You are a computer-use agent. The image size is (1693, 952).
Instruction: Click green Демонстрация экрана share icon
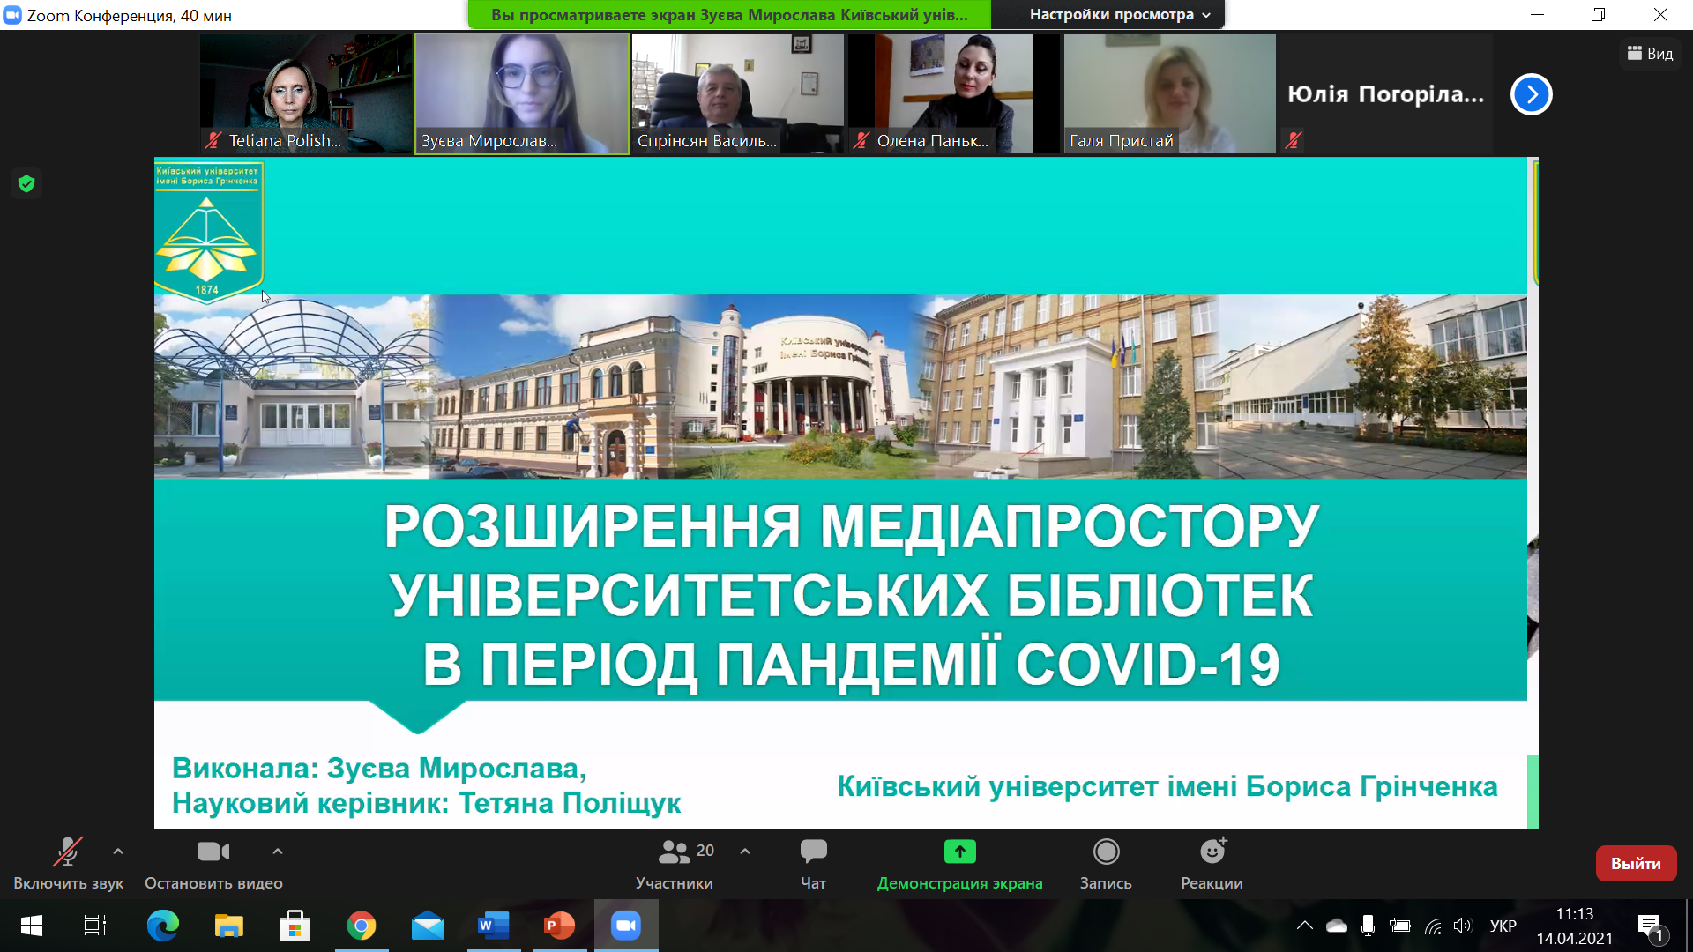click(x=959, y=852)
